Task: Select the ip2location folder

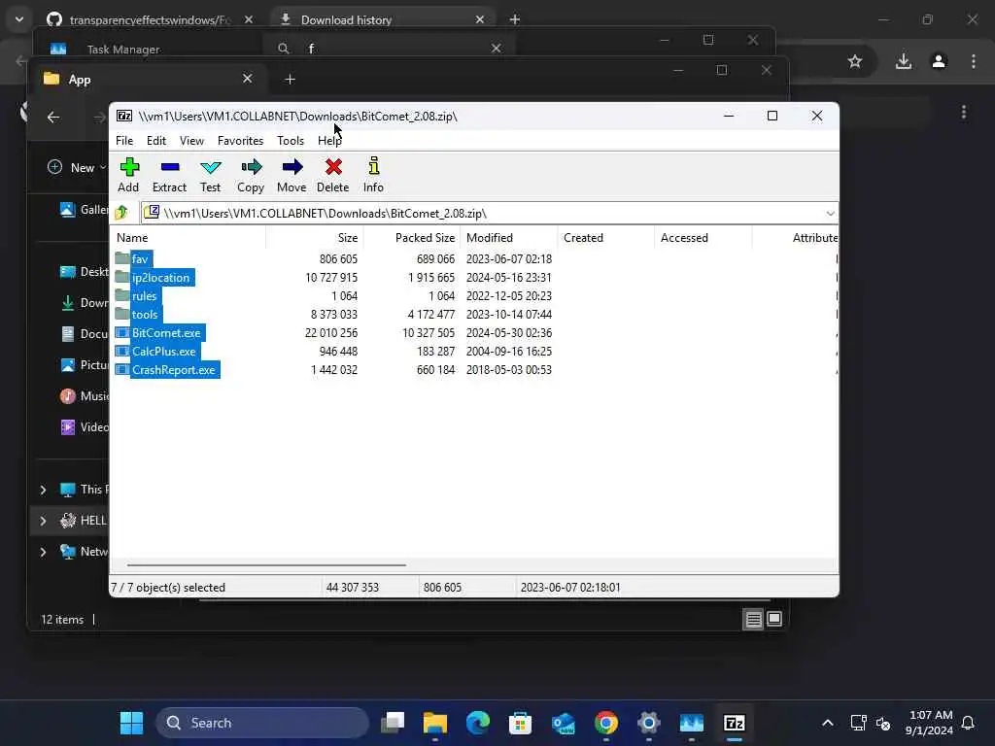Action: click(x=160, y=277)
